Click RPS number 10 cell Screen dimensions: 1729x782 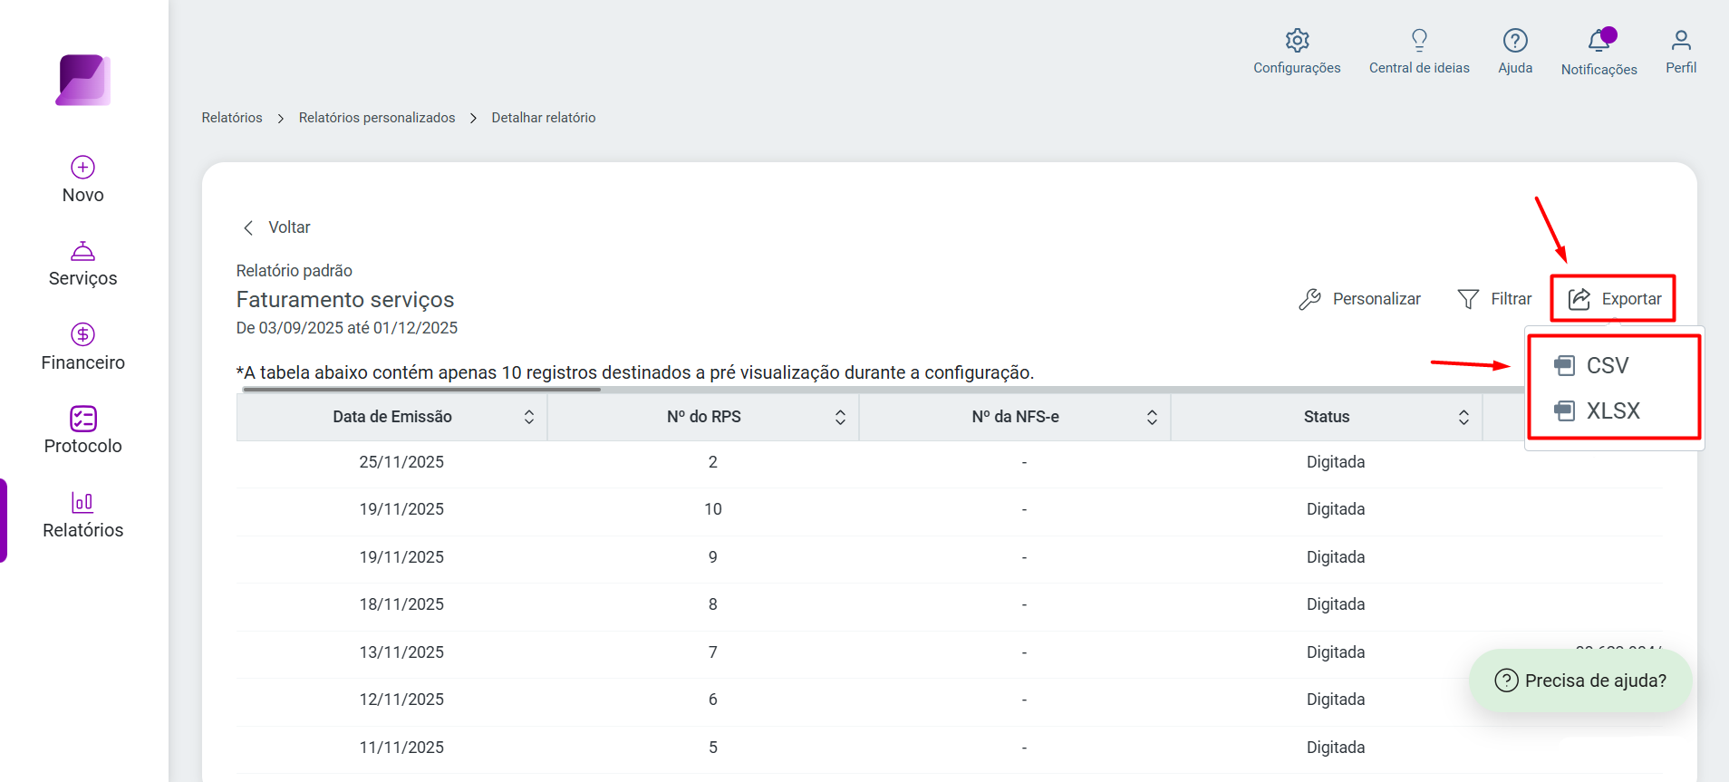(x=713, y=509)
